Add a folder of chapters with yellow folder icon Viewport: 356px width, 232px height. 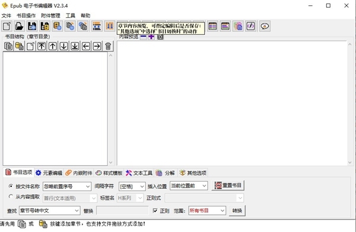[20, 46]
